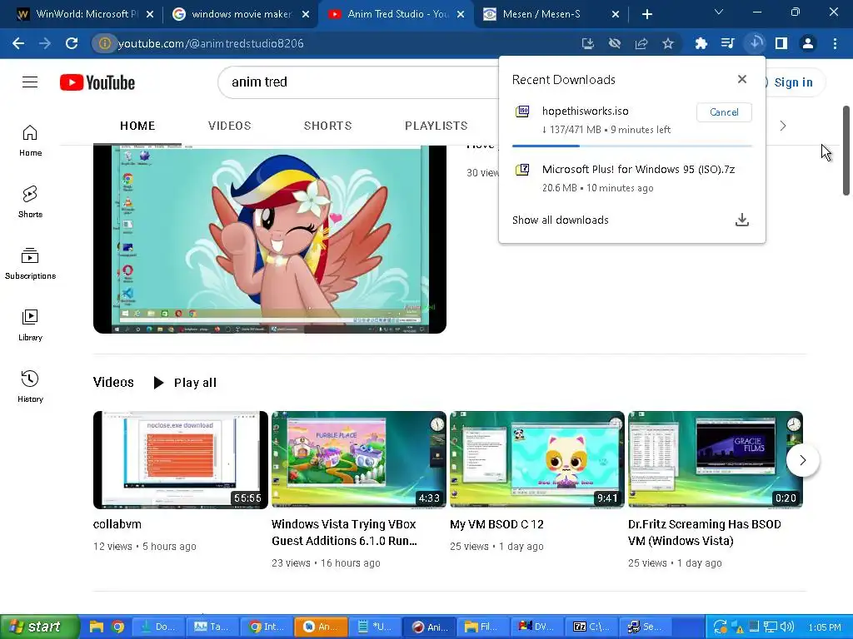Click the install app icon in address bar
Screen dimensions: 853x639
(x=587, y=43)
